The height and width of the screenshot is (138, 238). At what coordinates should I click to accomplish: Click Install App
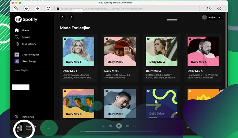pyautogui.click(x=24, y=117)
